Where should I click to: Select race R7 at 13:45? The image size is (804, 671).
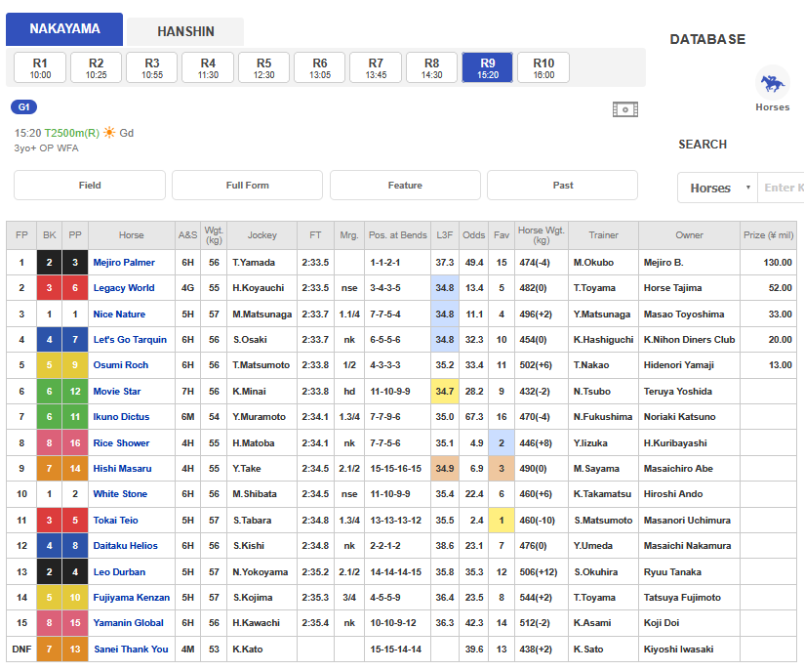point(376,67)
